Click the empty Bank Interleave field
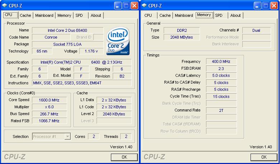Screen dimensions: 280x164 tap(256, 44)
